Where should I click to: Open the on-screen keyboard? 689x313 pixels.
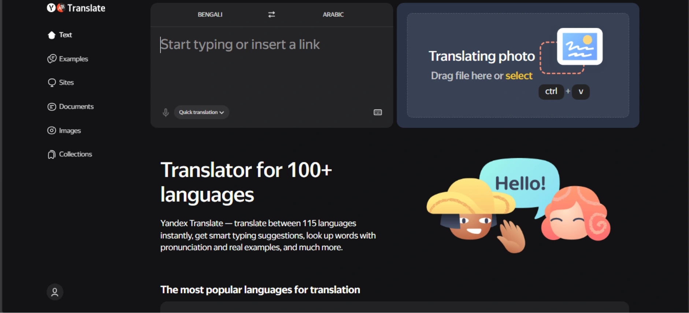pyautogui.click(x=378, y=112)
